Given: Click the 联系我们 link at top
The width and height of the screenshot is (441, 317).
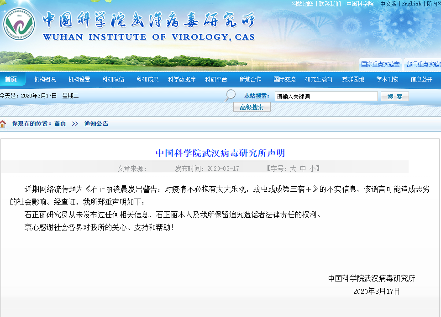Looking at the screenshot, I should click(330, 4).
